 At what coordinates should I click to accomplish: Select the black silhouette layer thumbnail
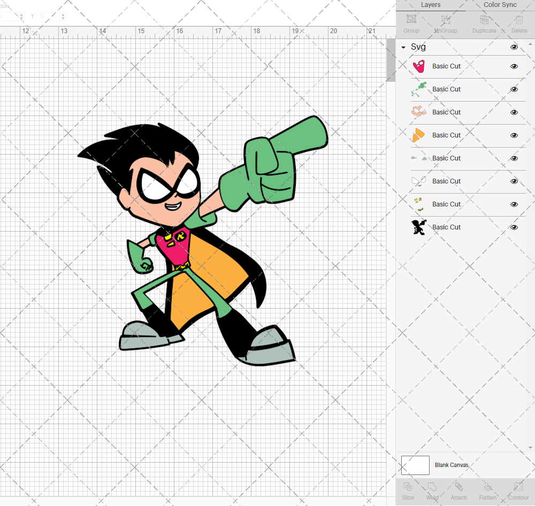coord(419,227)
